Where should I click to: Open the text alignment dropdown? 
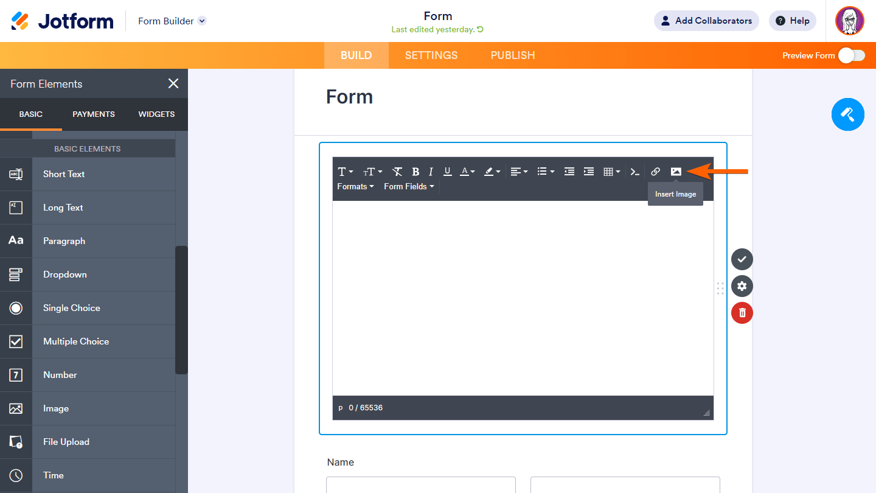click(x=519, y=172)
